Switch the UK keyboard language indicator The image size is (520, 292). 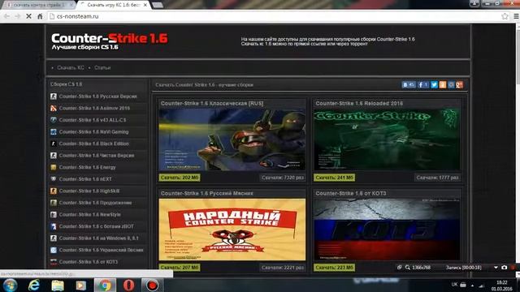click(x=454, y=285)
